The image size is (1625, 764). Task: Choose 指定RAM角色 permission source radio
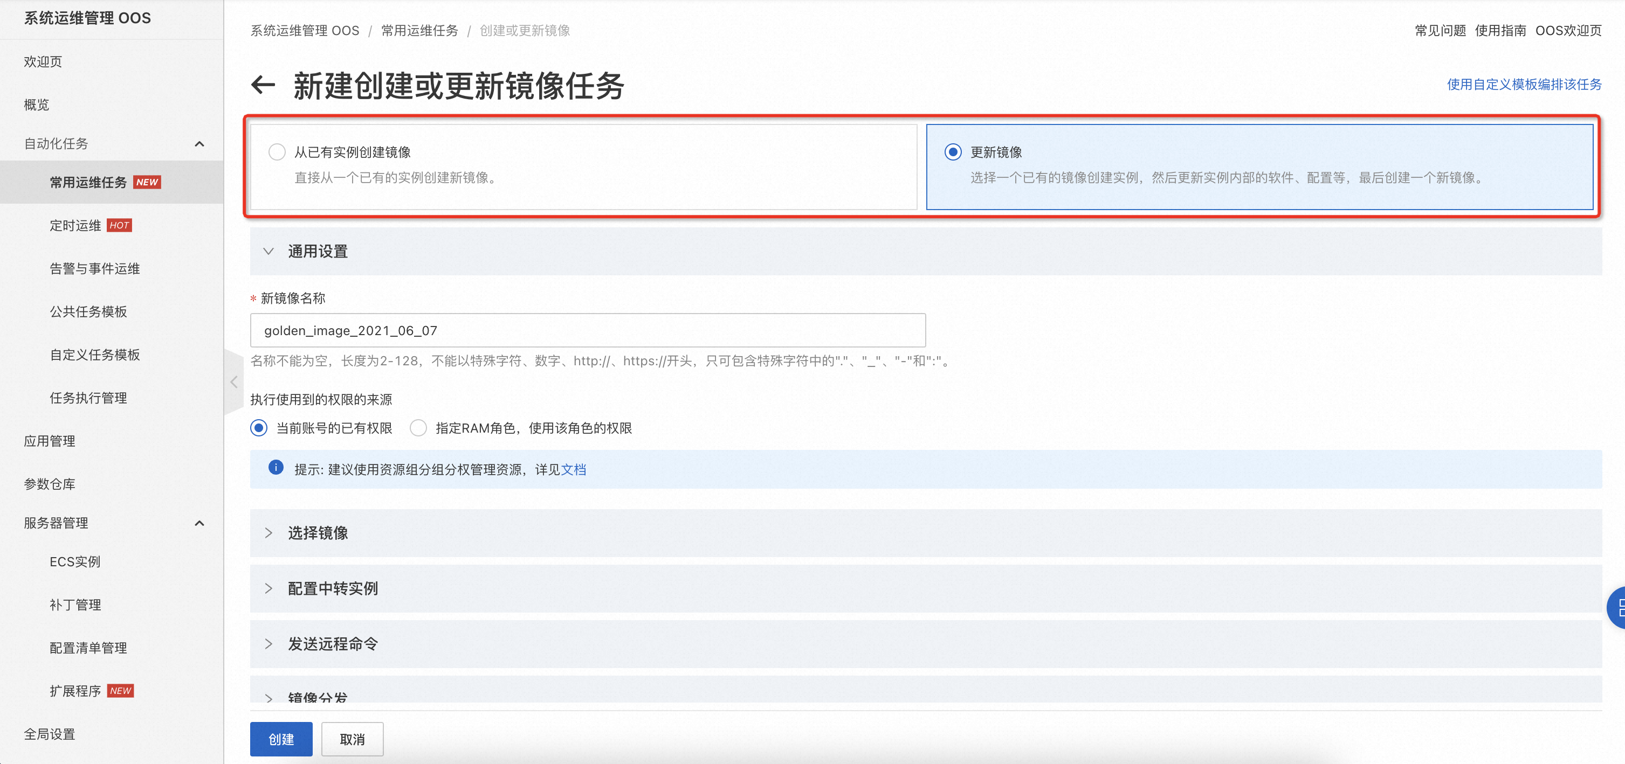[418, 428]
